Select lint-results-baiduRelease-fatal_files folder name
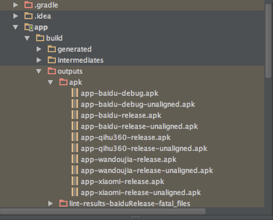Screen dimensions: 273x220 130,204
